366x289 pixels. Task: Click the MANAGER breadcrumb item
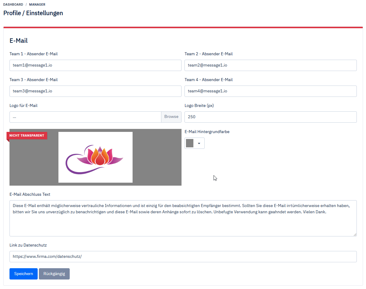pos(37,4)
